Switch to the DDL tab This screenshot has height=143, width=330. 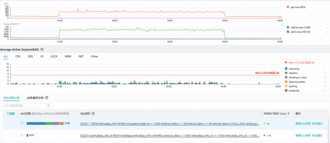31,57
